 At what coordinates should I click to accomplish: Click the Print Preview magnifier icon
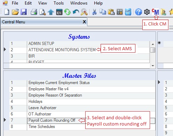(x=42, y=12)
